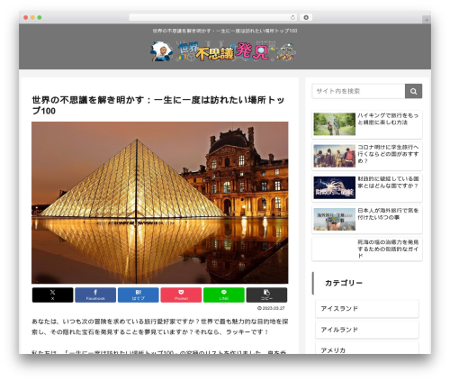Open a new tab with the plus button
Image resolution: width=450 pixels, height=381 pixels.
427,20
